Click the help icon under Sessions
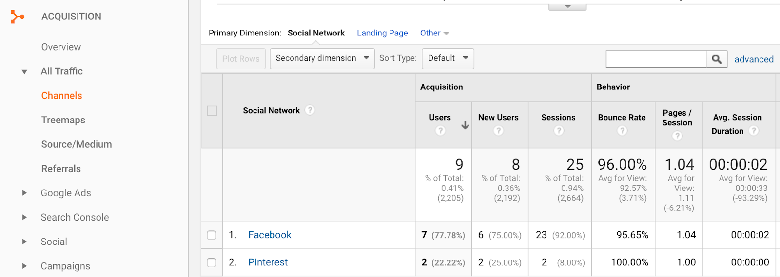This screenshot has height=277, width=780. pyautogui.click(x=559, y=131)
